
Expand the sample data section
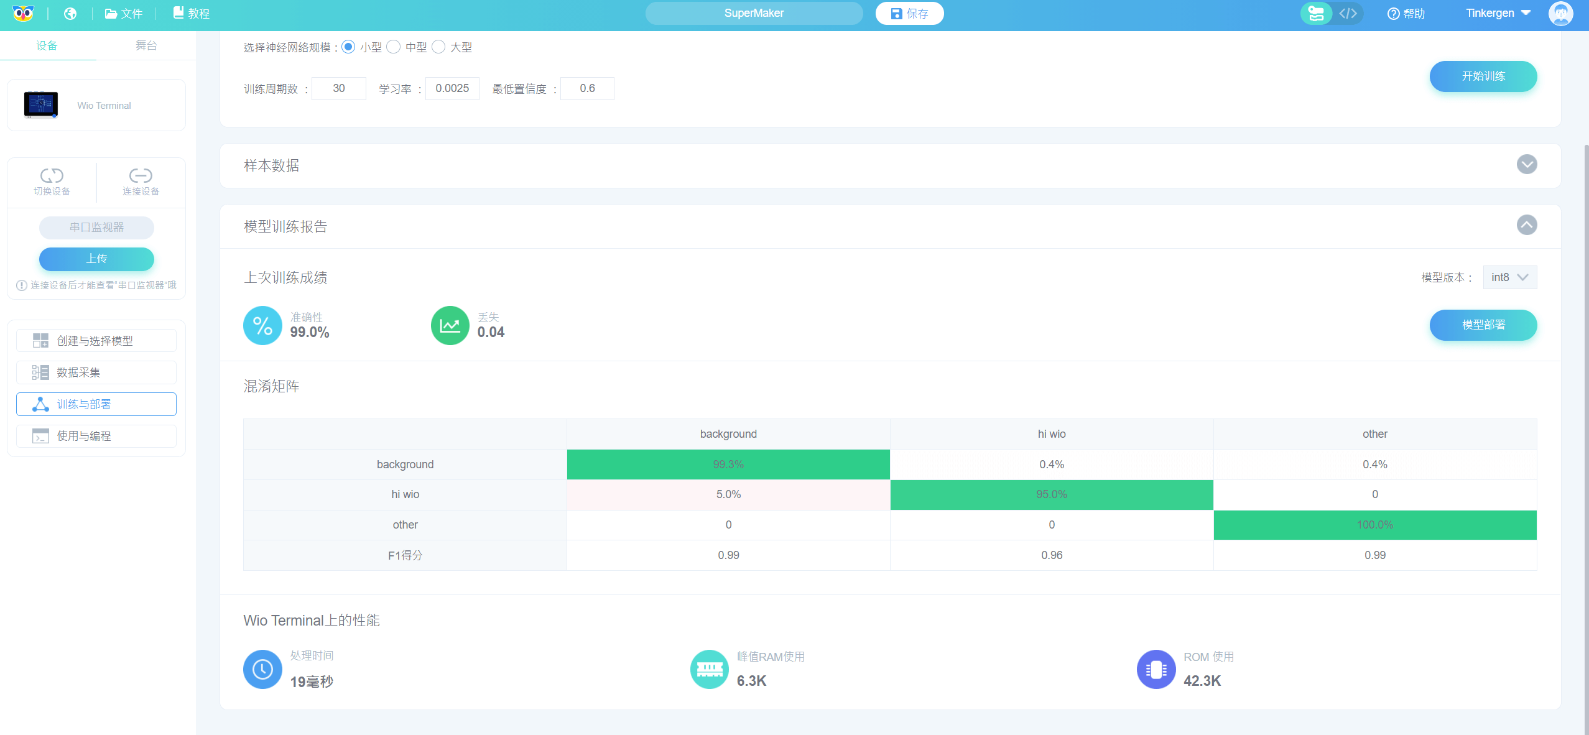[1526, 164]
